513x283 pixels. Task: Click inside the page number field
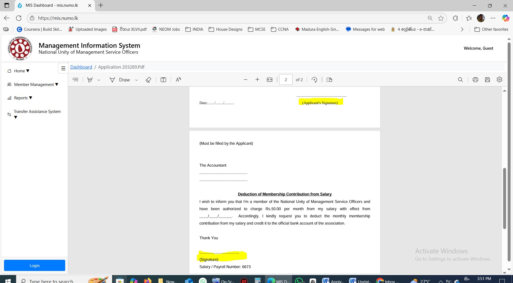[286, 80]
